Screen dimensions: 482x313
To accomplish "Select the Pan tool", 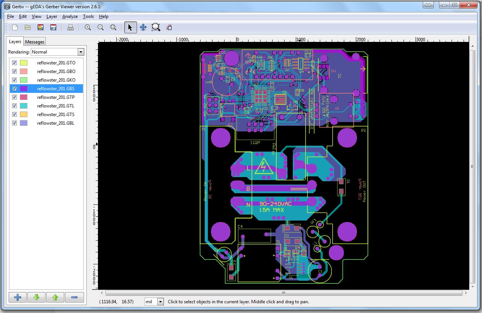I will [143, 27].
